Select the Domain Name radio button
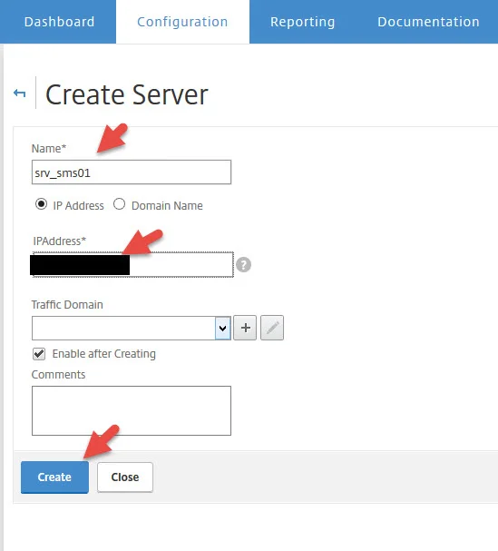 point(119,204)
